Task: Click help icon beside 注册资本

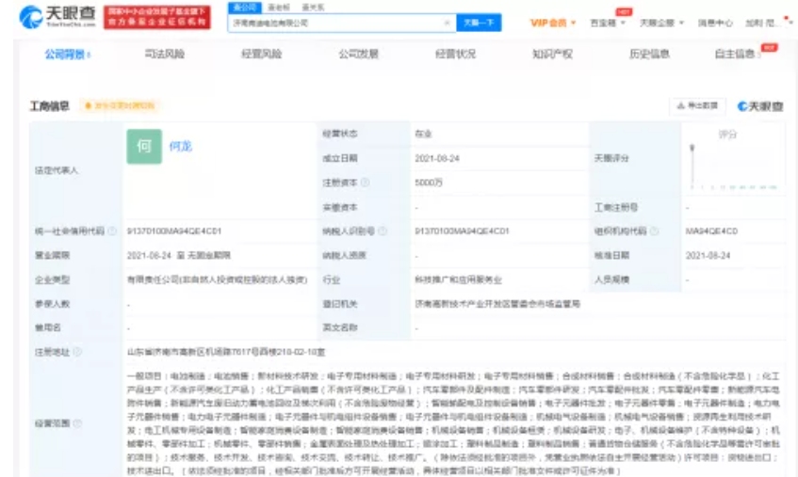Action: (366, 183)
